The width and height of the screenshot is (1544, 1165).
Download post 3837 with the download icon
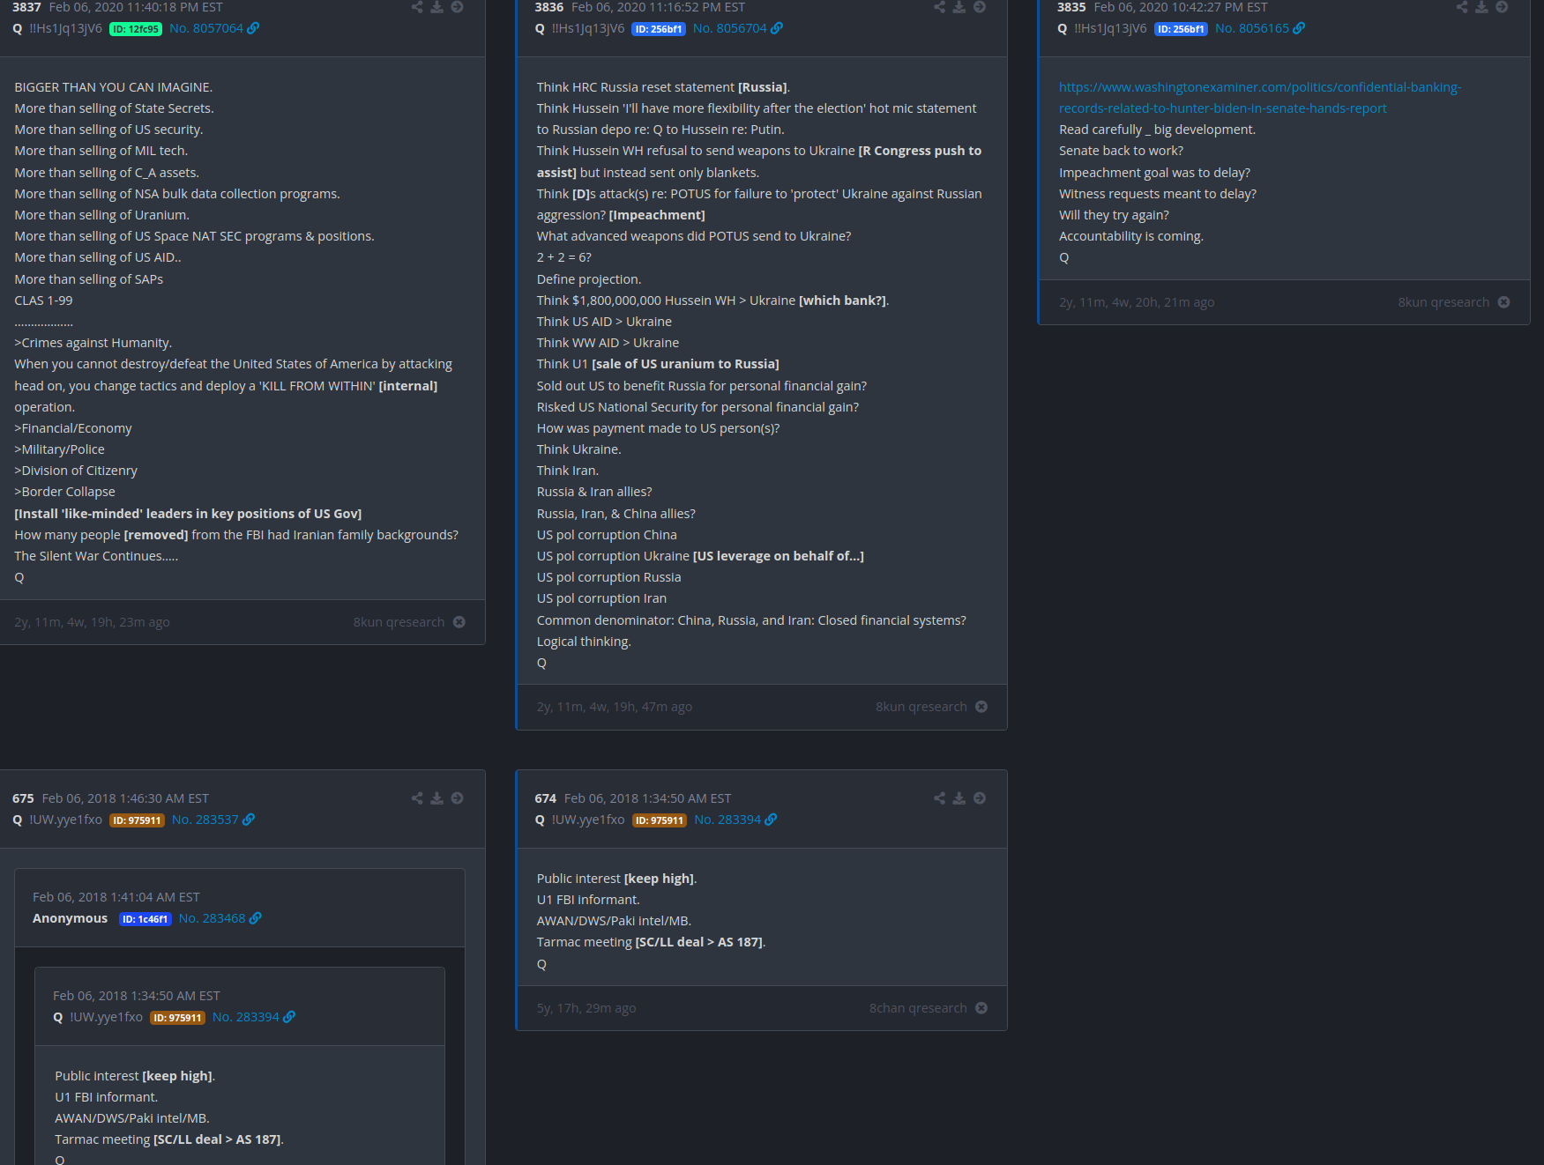[436, 7]
